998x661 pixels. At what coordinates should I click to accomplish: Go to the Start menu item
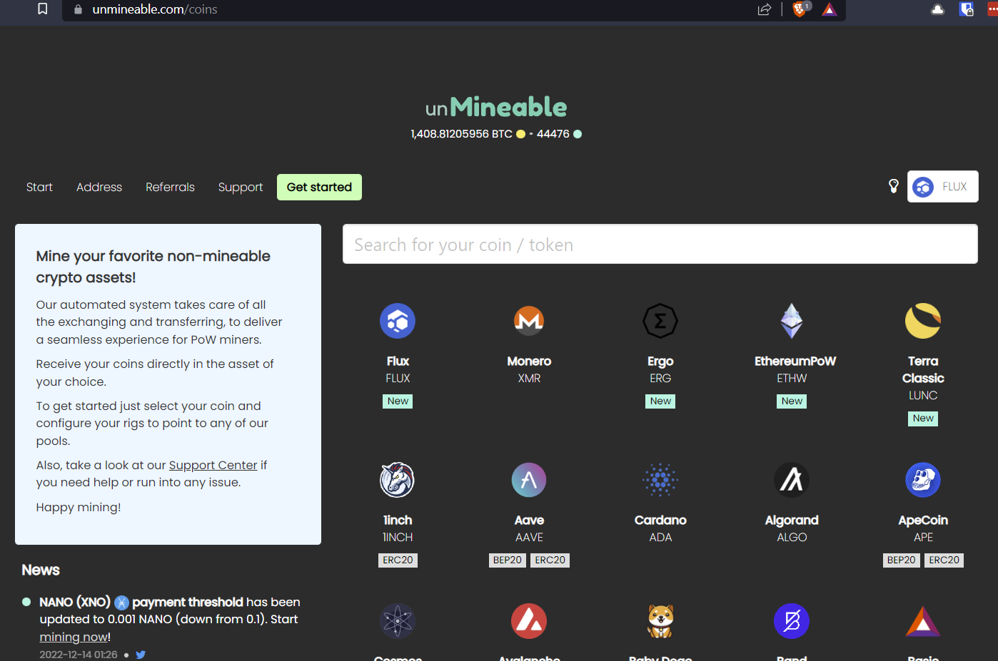click(39, 187)
